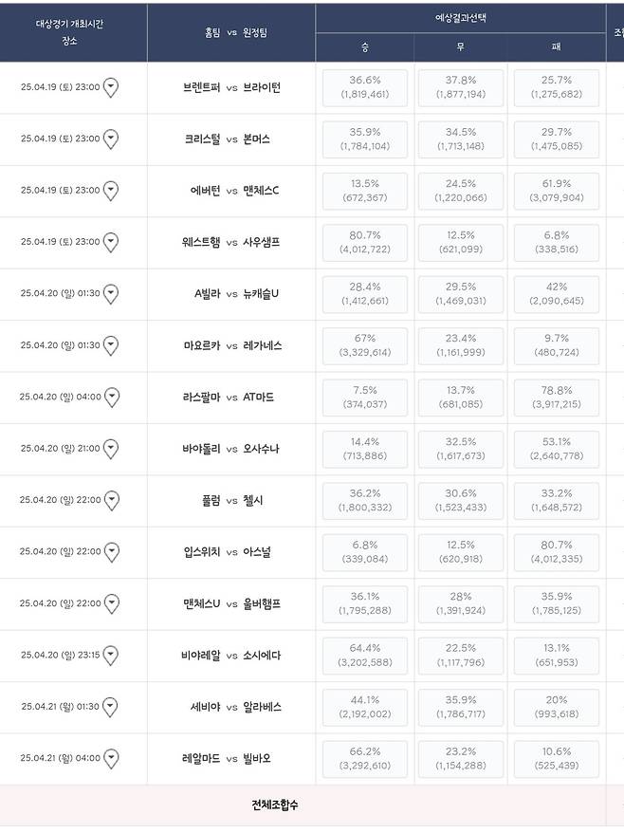Click the 승 column header
The width and height of the screenshot is (624, 833).
[x=365, y=46]
